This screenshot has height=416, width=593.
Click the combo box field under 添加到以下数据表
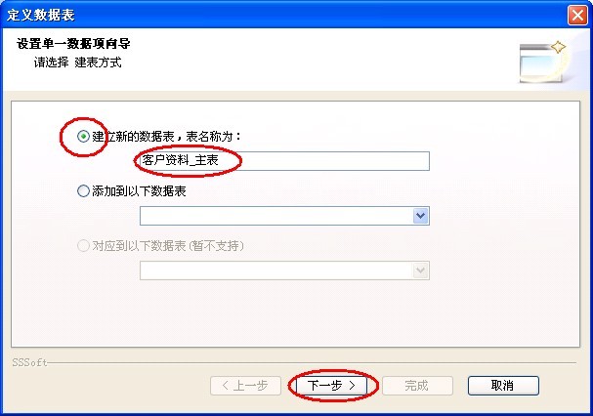pos(284,216)
